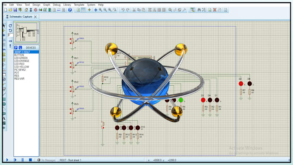Pick parts with magnifier library icon
Screen dimensions: 293x165
point(170,10)
